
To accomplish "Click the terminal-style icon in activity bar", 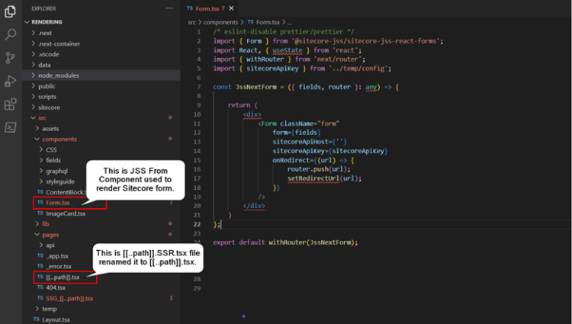I will click(x=11, y=127).
